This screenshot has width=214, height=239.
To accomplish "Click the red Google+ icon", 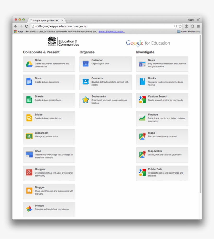I will (x=29, y=172).
